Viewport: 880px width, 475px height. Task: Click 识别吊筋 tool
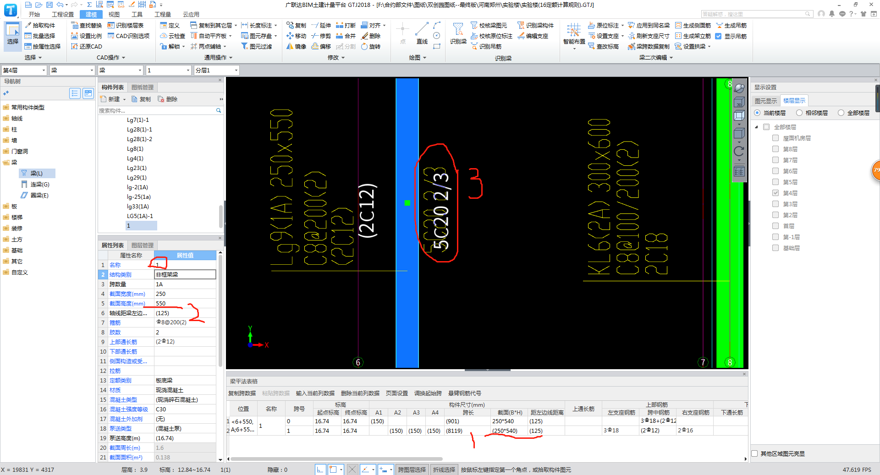coord(486,46)
